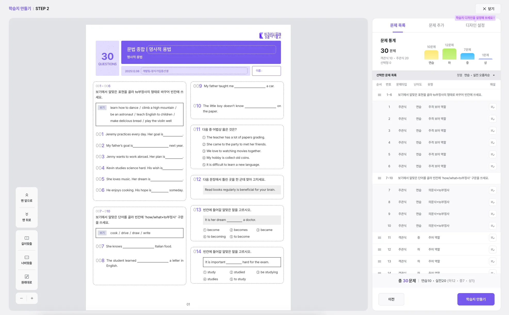
Task: Select the 너비맞춤 fit-width icon
Action: 27,257
